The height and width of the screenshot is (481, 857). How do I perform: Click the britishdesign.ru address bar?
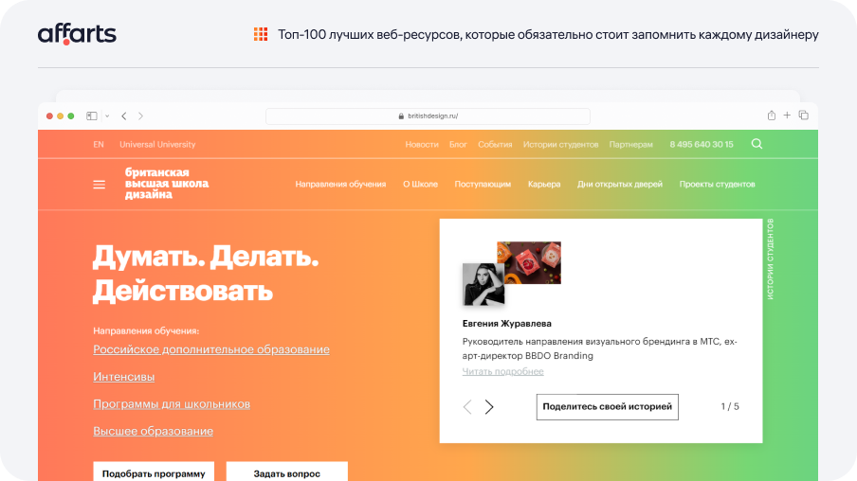(428, 116)
